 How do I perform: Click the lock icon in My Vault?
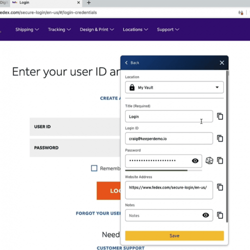[x=132, y=87]
